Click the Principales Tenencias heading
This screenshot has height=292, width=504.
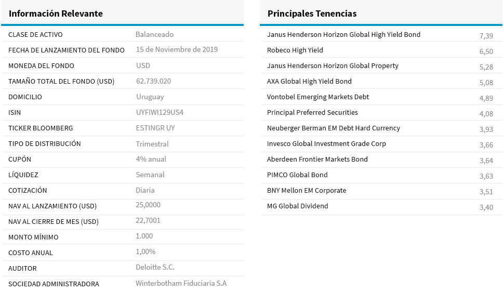[312, 14]
